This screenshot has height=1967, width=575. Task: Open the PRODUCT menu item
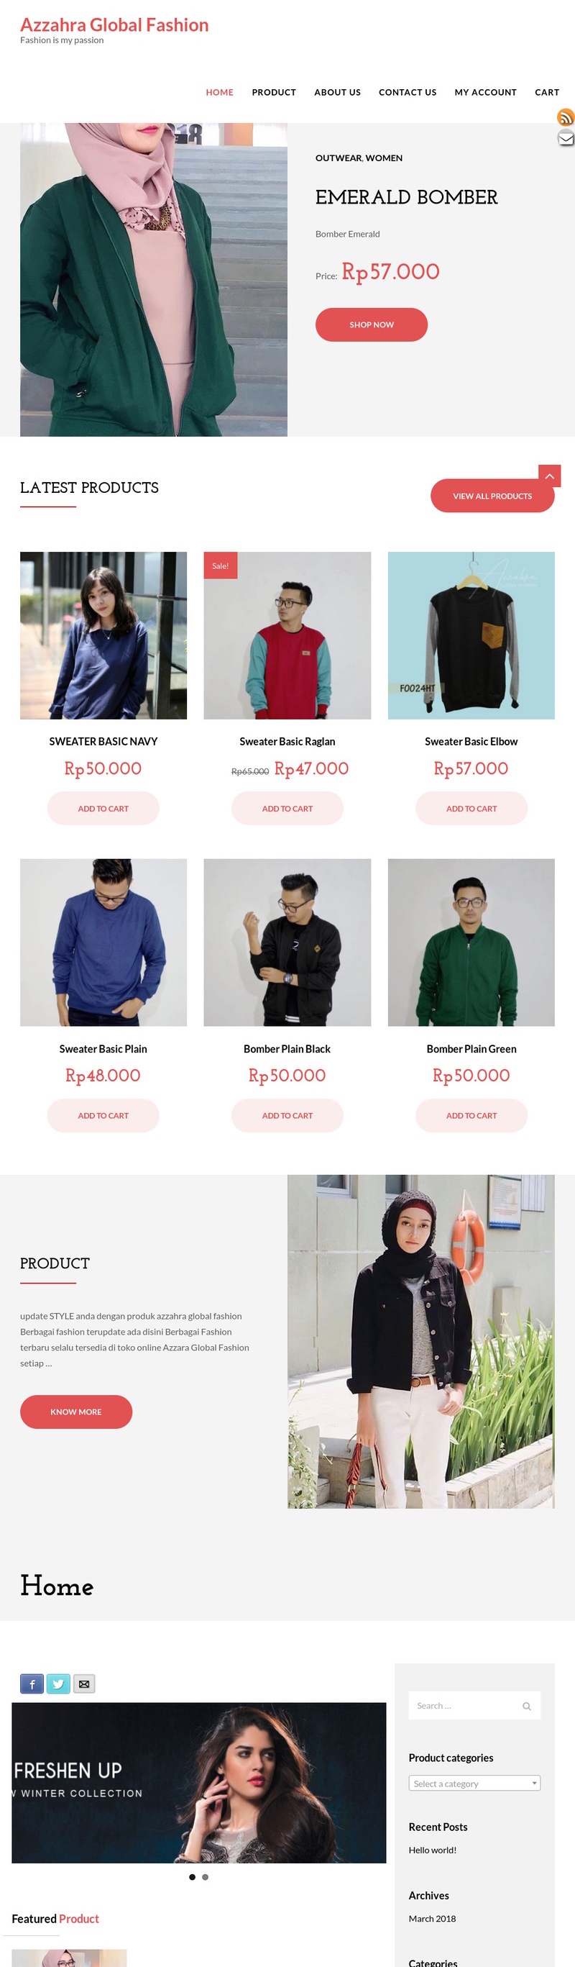click(274, 92)
